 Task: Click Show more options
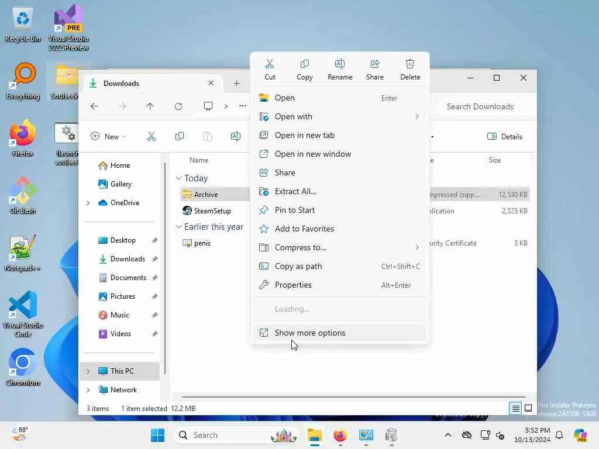pos(340,333)
